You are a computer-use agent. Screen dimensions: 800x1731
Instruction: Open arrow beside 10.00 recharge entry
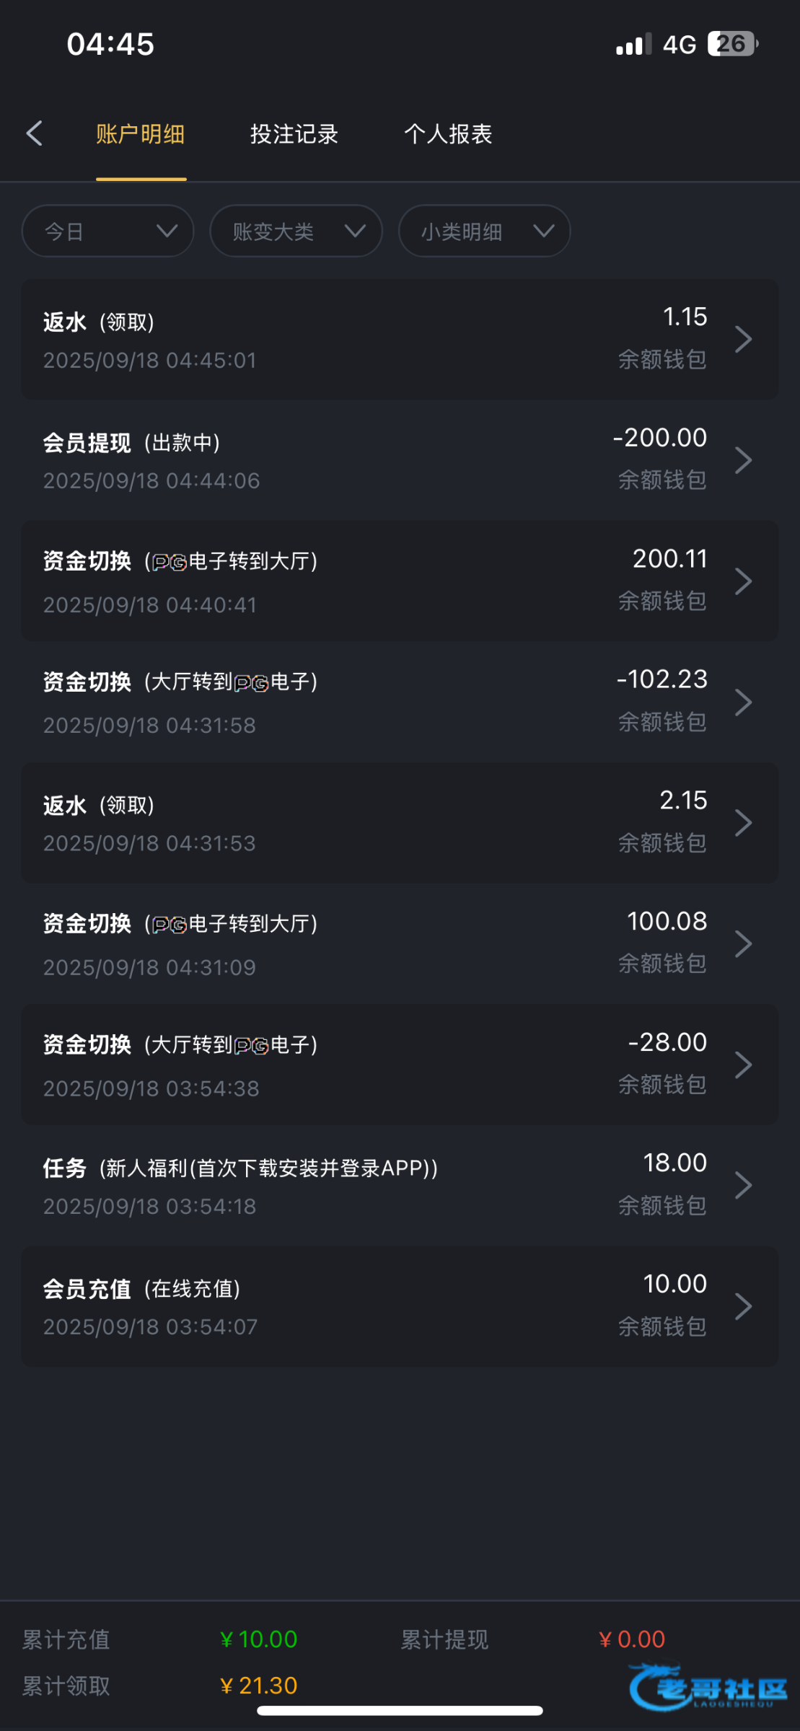(743, 1306)
